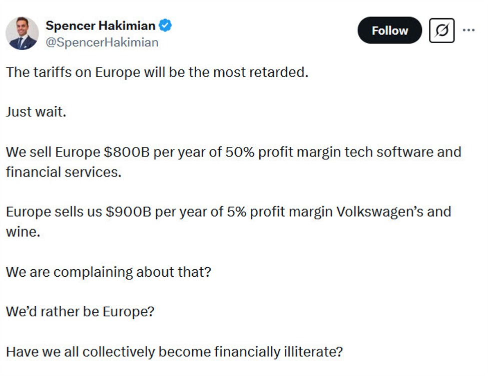Click the word "wine" in the tweet
Image resolution: width=488 pixels, height=376 pixels.
tap(20, 232)
